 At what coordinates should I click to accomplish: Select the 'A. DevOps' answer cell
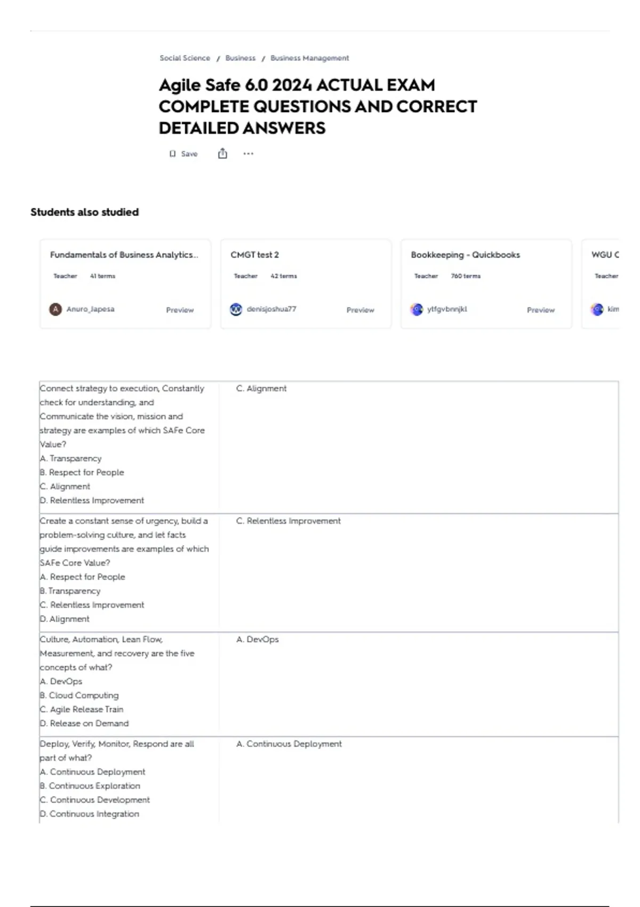[x=419, y=684]
